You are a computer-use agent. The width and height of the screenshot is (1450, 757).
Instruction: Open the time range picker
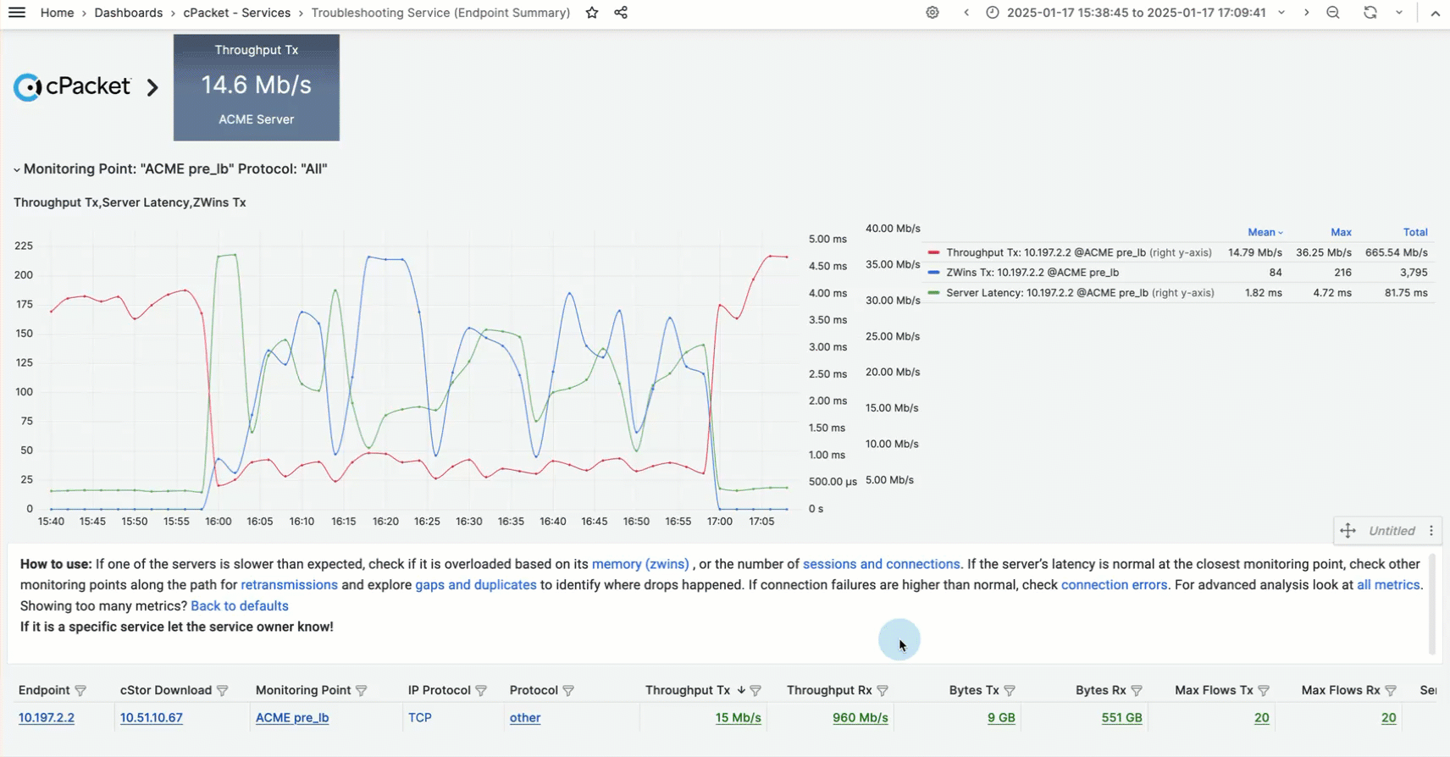[1136, 13]
